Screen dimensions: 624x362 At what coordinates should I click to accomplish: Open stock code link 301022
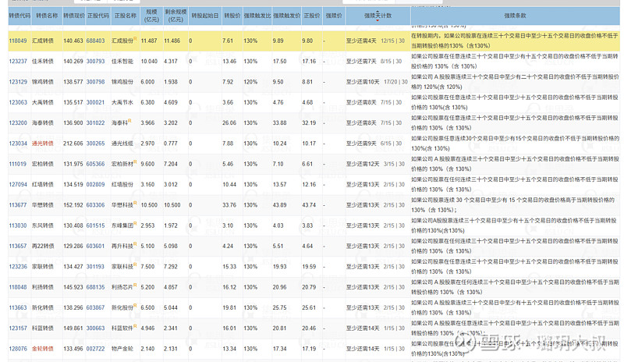coord(95,123)
